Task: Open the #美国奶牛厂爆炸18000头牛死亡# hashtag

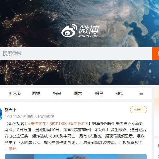Action: pyautogui.click(x=58, y=124)
